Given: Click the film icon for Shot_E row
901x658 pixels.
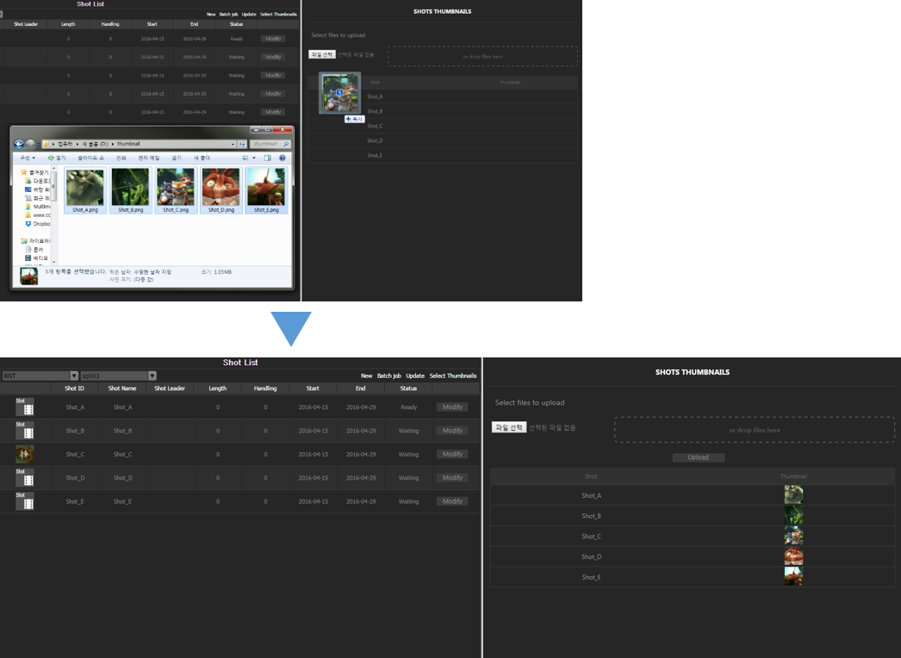Looking at the screenshot, I should click(x=25, y=501).
